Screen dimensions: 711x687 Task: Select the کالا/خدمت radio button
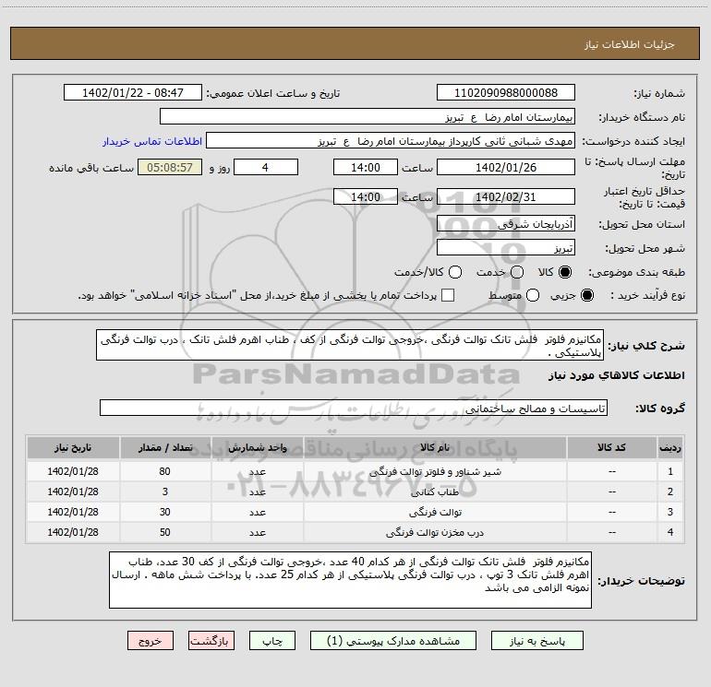click(x=455, y=272)
